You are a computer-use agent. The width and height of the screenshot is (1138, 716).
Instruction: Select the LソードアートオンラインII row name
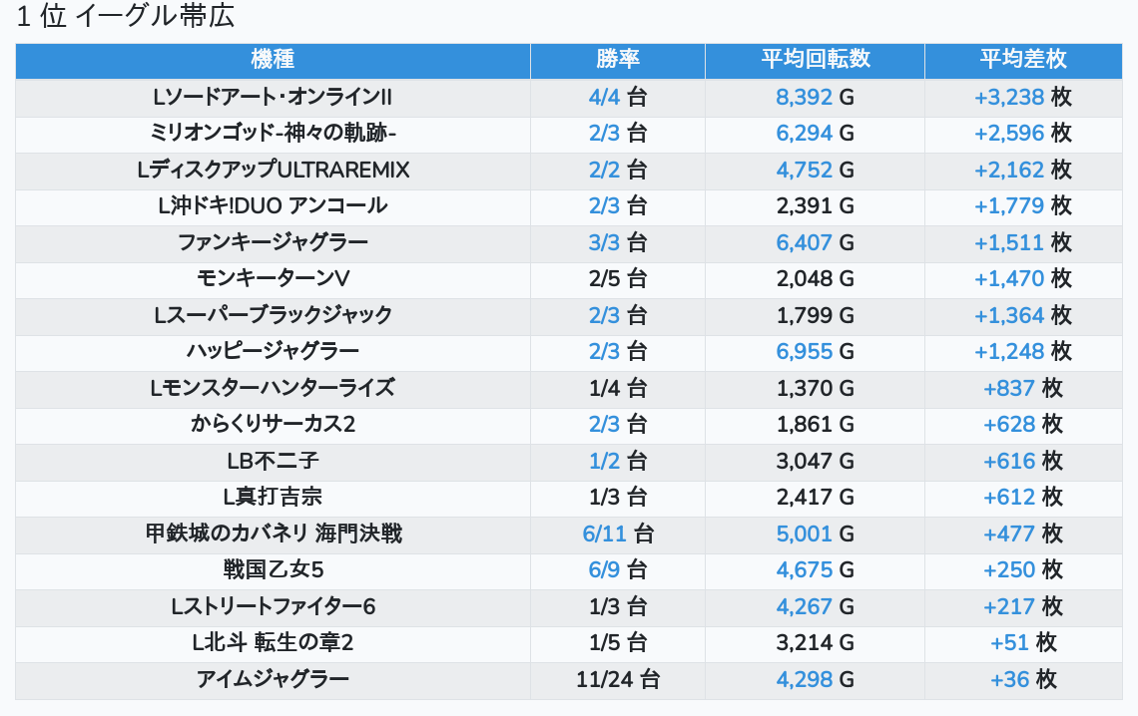[x=273, y=97]
